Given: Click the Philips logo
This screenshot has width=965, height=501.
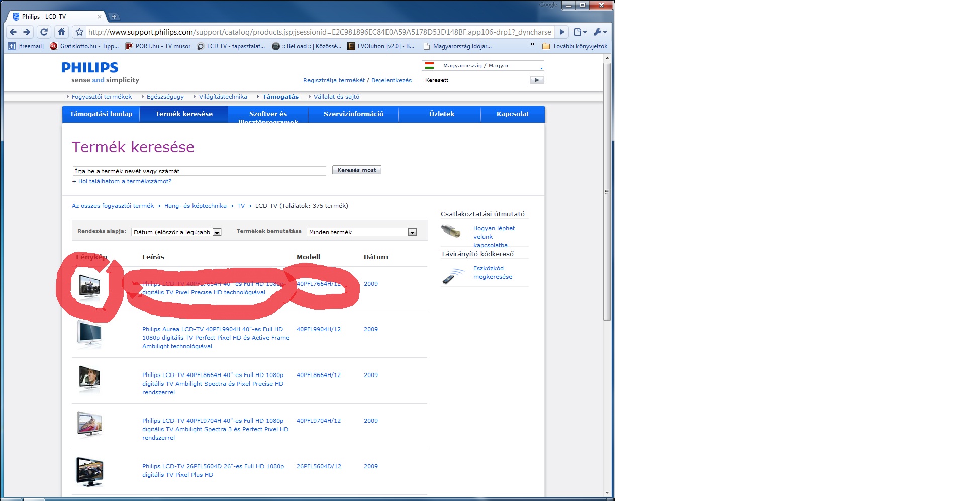Looking at the screenshot, I should pos(90,67).
